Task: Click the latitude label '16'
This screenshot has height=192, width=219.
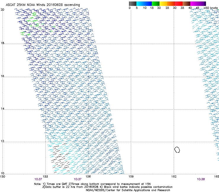Action: pyautogui.click(x=2, y=76)
